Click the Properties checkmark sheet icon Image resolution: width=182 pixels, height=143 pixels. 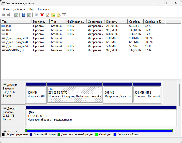[48, 15]
